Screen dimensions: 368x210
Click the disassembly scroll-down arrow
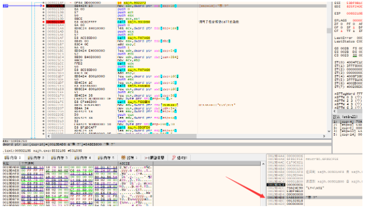click(329, 131)
